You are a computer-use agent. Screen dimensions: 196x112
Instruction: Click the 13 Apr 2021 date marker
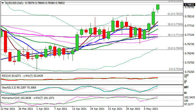click(77, 109)
